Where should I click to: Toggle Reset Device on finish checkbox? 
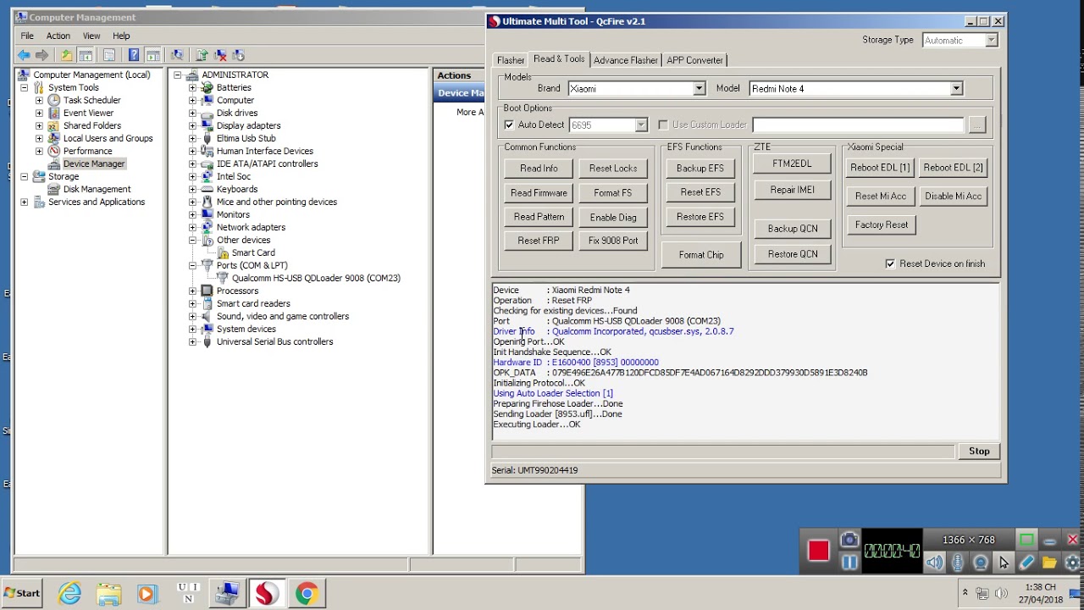[x=890, y=263]
